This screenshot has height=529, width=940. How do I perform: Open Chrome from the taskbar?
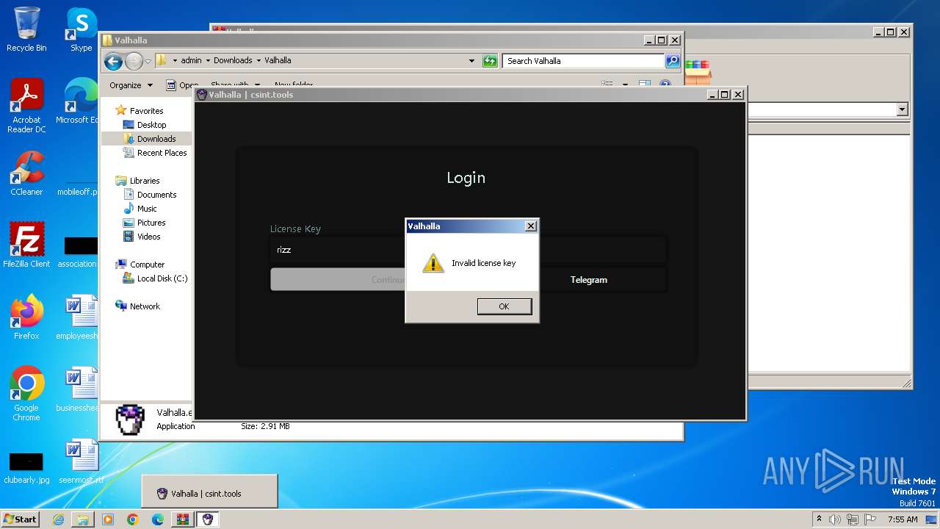coord(133,519)
